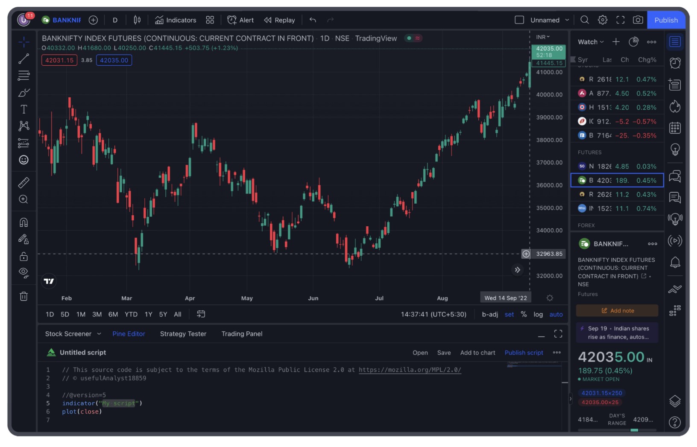This screenshot has height=447, width=697.
Task: Select the Text annotation tool
Action: (x=23, y=109)
